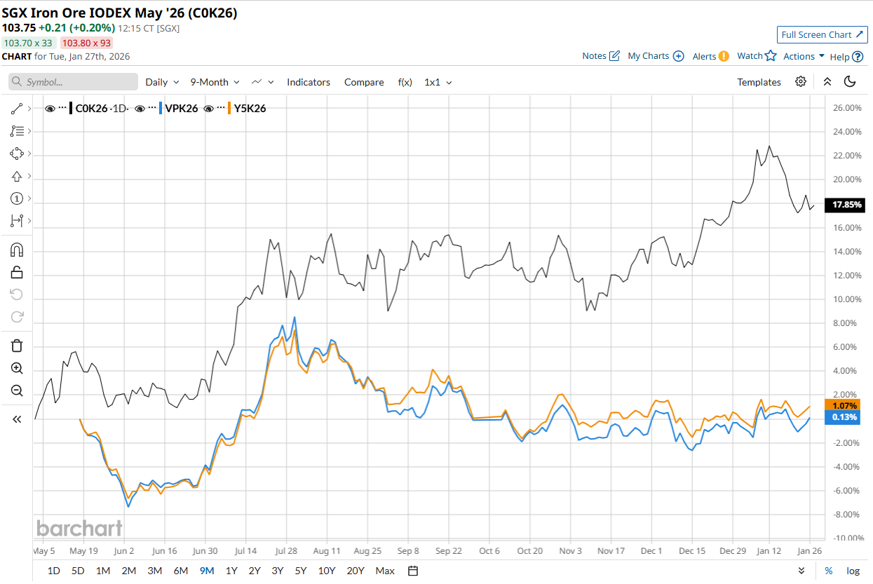Open chart settings gear icon
The image size is (873, 584).
801,82
